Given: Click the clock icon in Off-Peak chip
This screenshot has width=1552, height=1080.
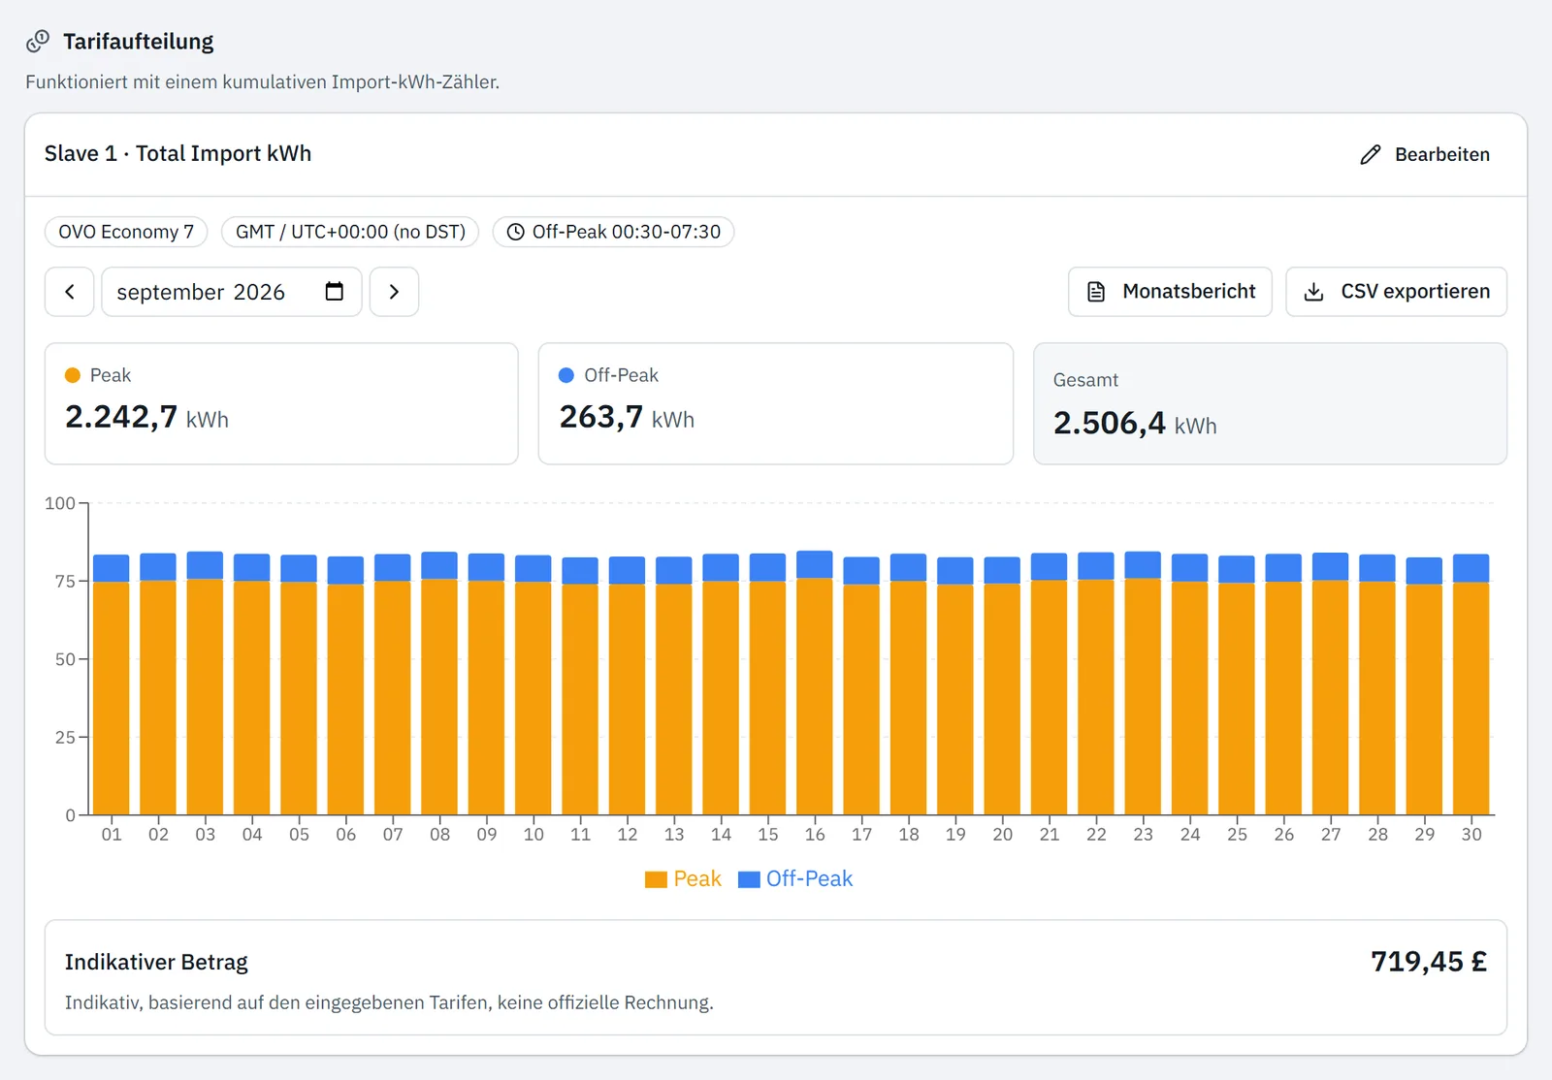Looking at the screenshot, I should click(x=516, y=232).
